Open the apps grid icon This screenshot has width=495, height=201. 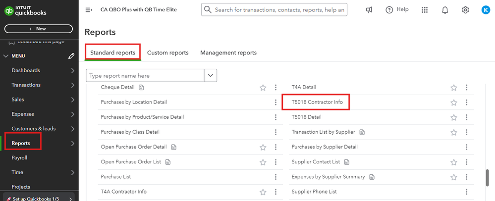point(425,10)
